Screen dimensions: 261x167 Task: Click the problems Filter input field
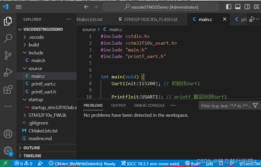pos(226,106)
